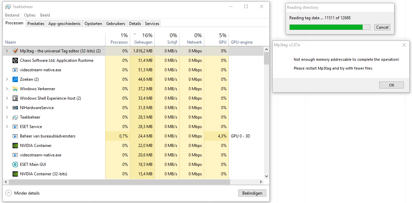Screen dimensions: 412x203
Task: Sort by the GPU column header
Action: pos(216,39)
